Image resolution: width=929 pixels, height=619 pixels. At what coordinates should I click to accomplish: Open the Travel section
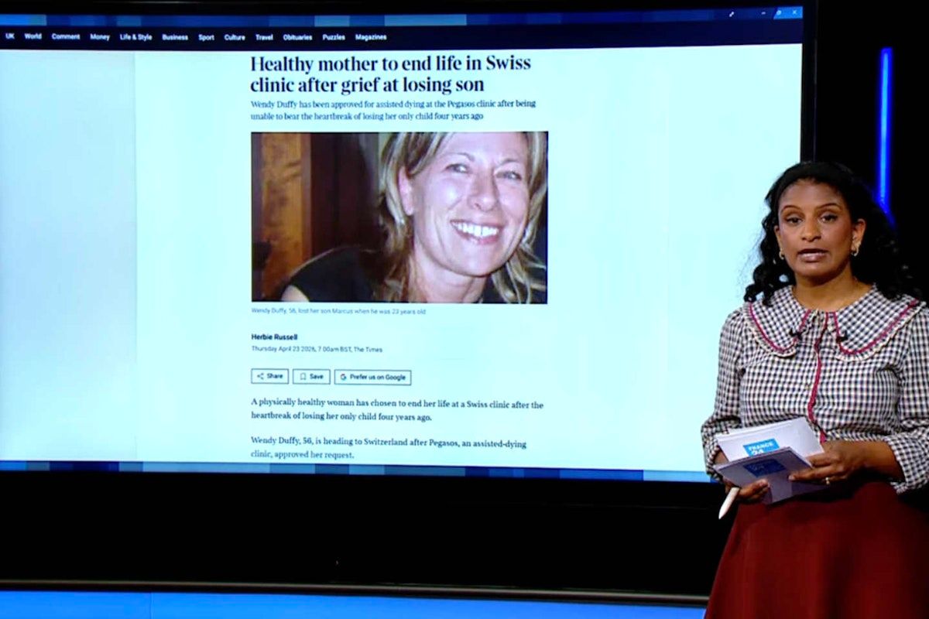264,37
